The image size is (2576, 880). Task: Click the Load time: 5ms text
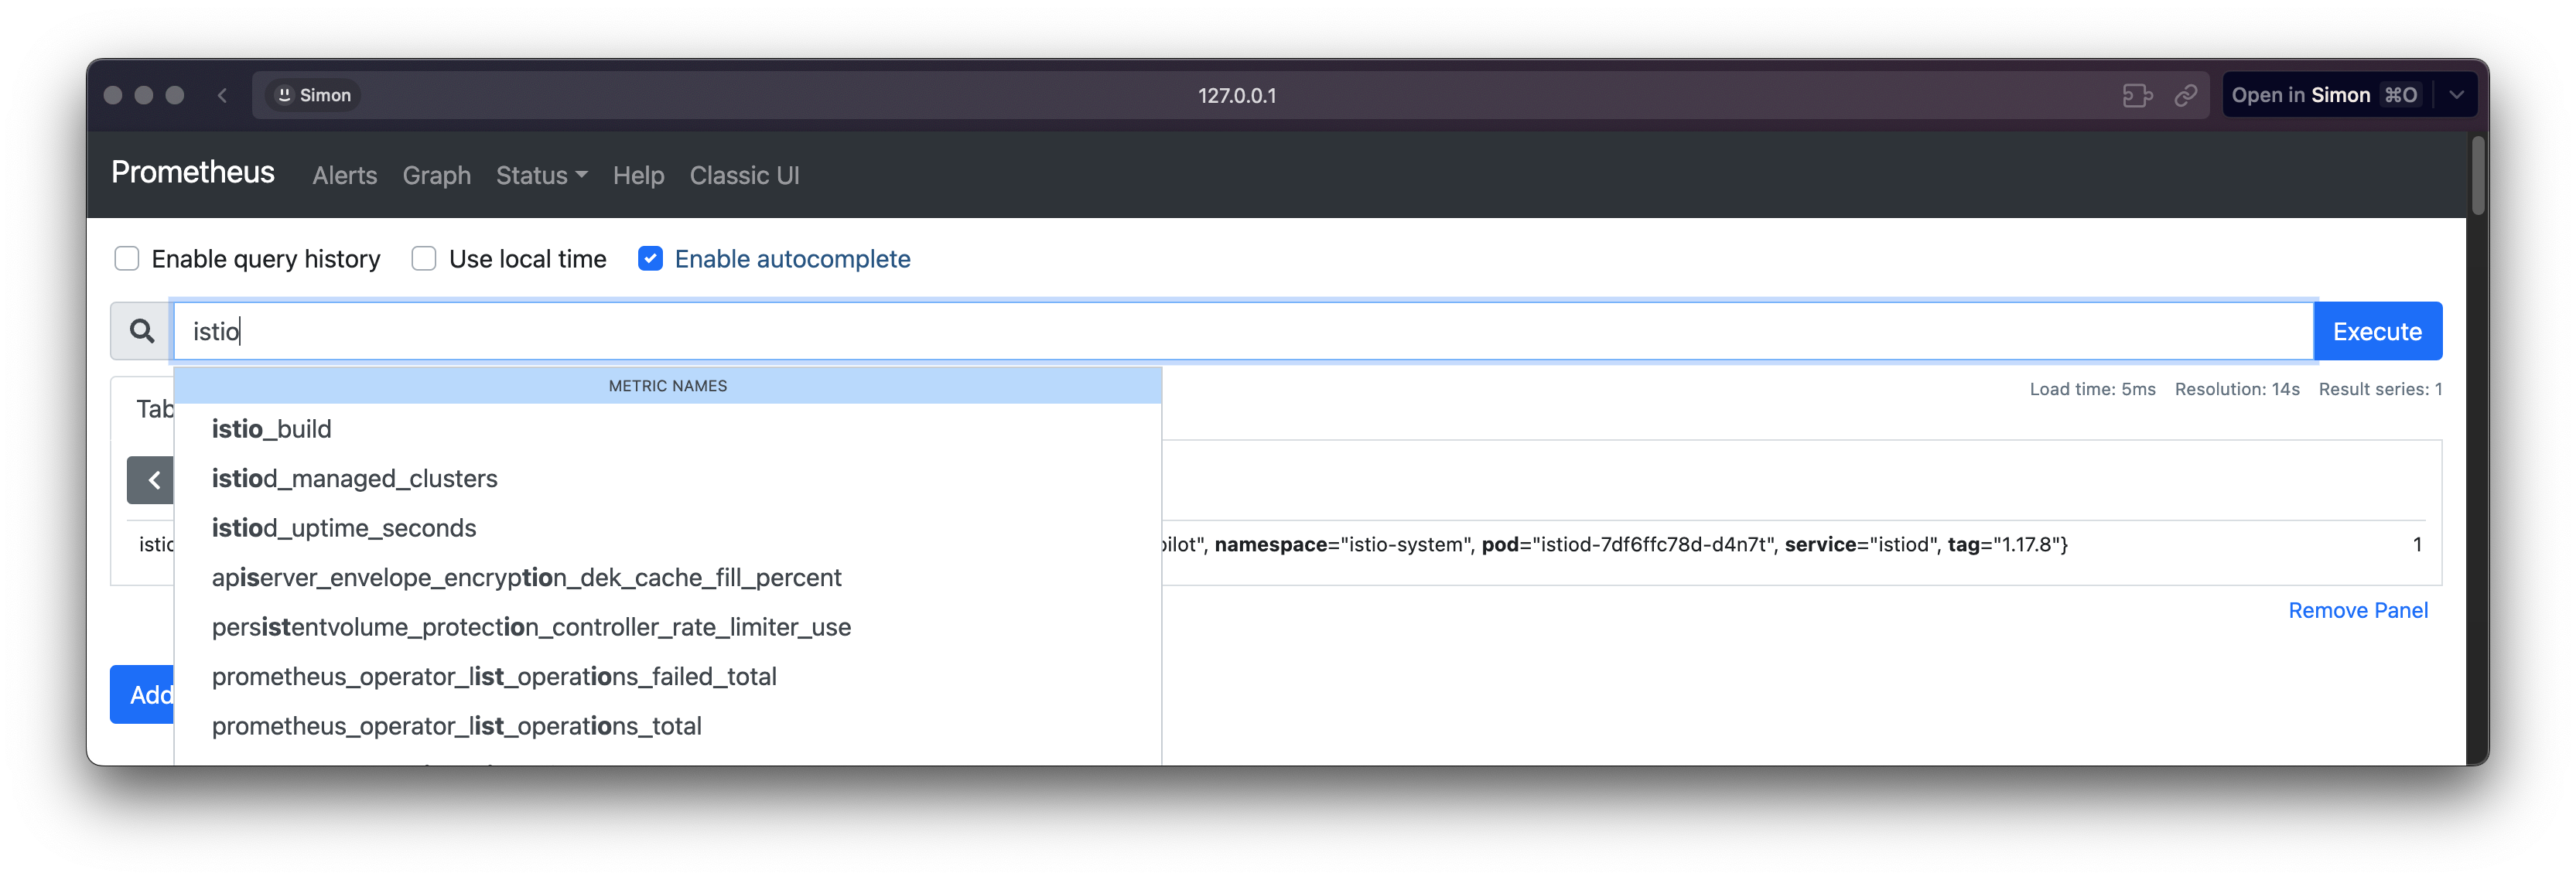2092,389
